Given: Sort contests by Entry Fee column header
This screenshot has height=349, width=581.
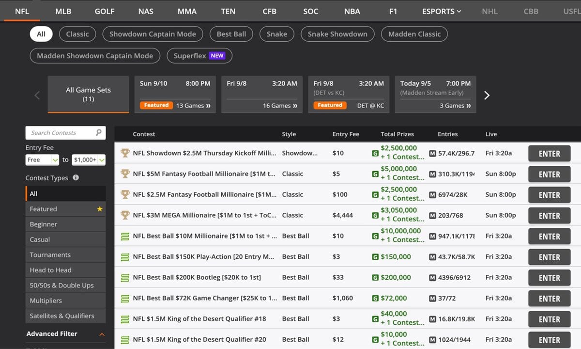Looking at the screenshot, I should (346, 134).
